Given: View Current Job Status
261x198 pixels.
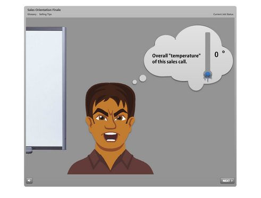Looking at the screenshot, I should pyautogui.click(x=223, y=14).
